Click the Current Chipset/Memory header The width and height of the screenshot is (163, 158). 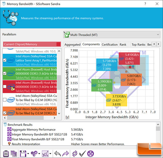click(32, 44)
